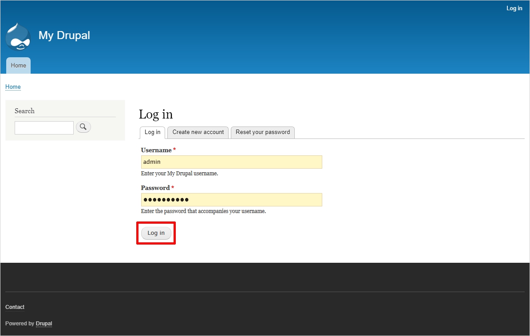Viewport: 530px width, 336px height.
Task: Click the Password field label
Action: coord(155,188)
